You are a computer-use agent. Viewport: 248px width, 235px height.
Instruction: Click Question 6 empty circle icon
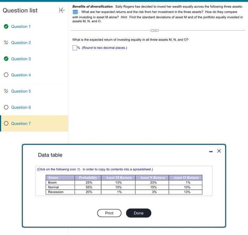pyautogui.click(x=6, y=107)
